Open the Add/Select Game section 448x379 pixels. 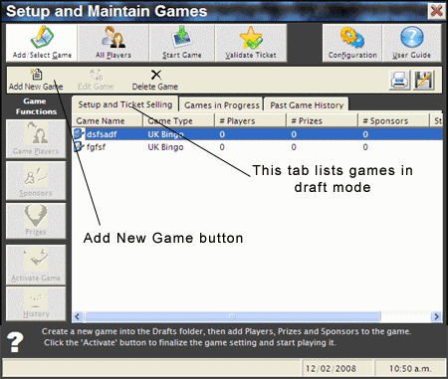[42, 43]
